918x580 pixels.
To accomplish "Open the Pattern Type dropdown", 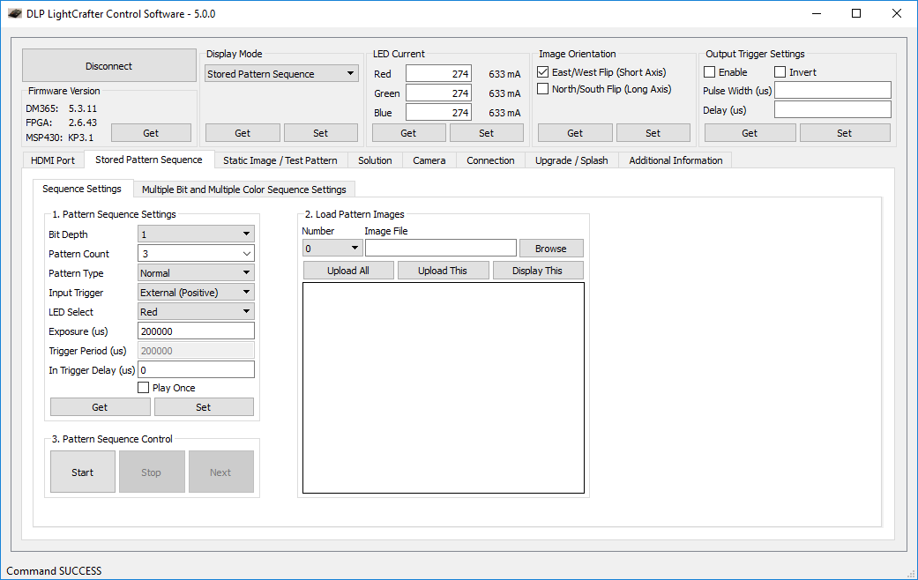I will [196, 272].
